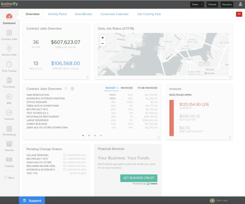245x204 pixels.
Task: Switch to the Job Costing Hub tab
Action: pos(149,14)
